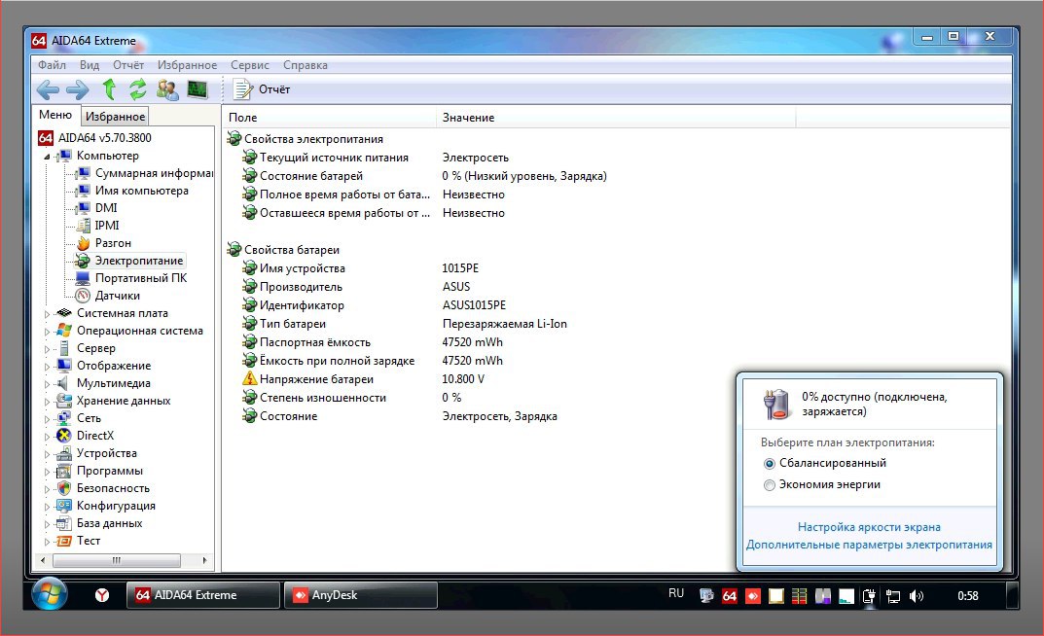Click the Устройства devices icon

click(x=64, y=453)
